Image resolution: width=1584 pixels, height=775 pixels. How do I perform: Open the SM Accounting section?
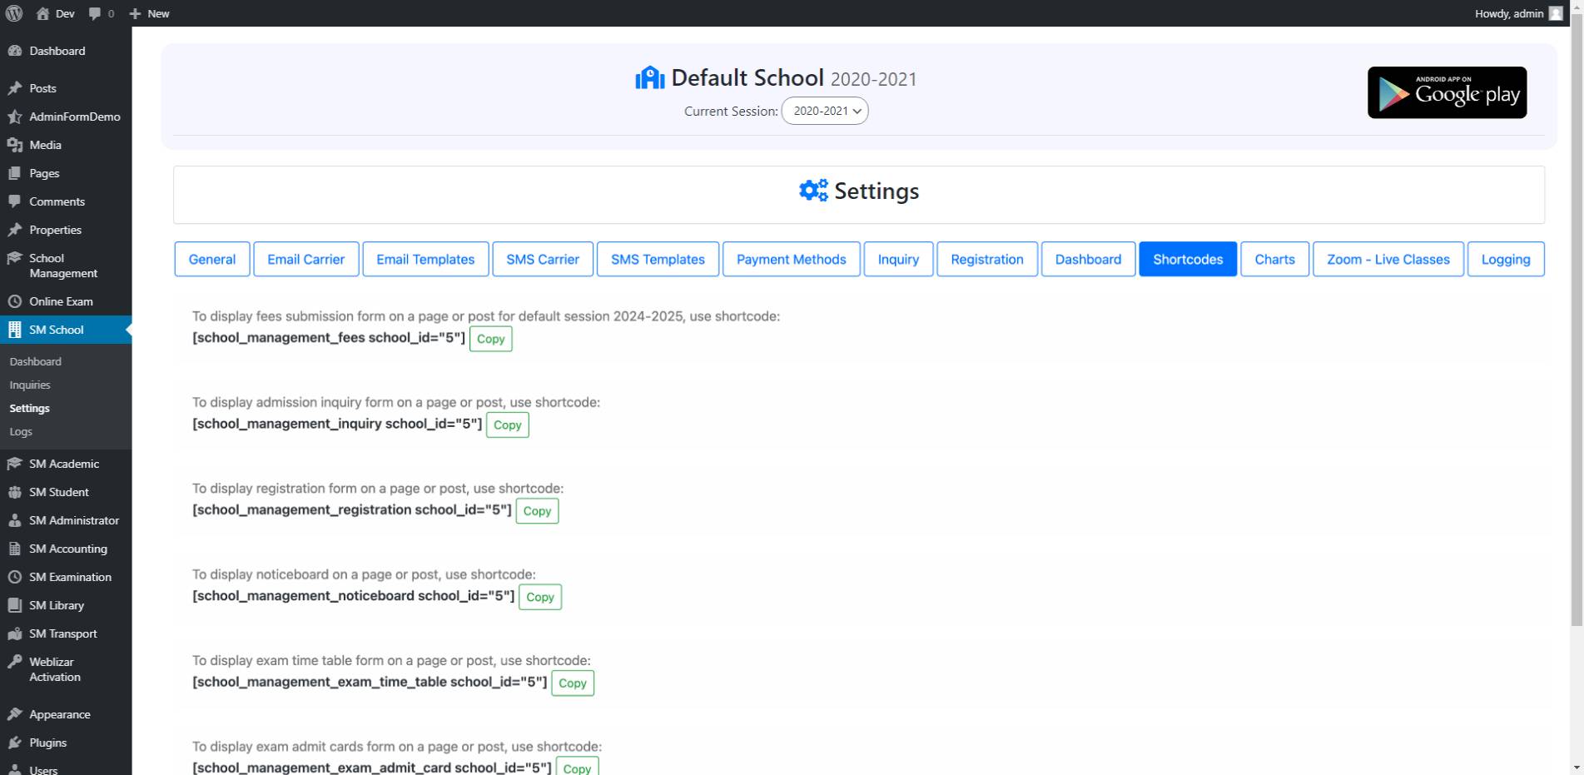[x=67, y=549]
